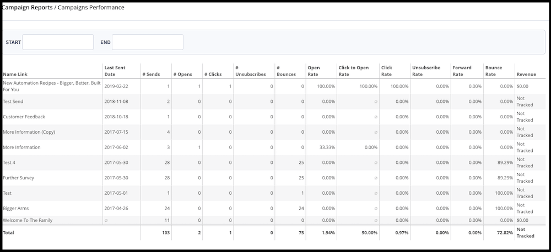Image resolution: width=551 pixels, height=252 pixels.
Task: Open the Bigger Arms campaign
Action: click(15, 209)
